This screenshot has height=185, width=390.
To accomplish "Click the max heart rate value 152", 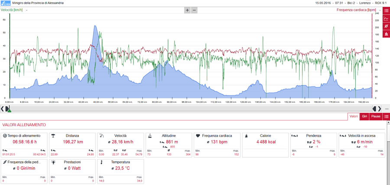I will 237,154.
